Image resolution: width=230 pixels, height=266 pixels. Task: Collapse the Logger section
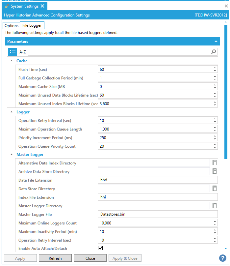click(12, 112)
